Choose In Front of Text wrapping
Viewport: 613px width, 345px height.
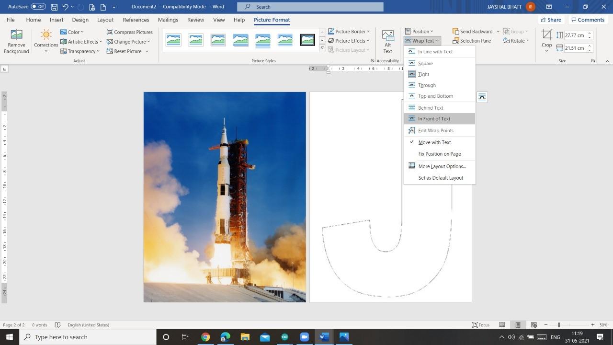[440, 119]
